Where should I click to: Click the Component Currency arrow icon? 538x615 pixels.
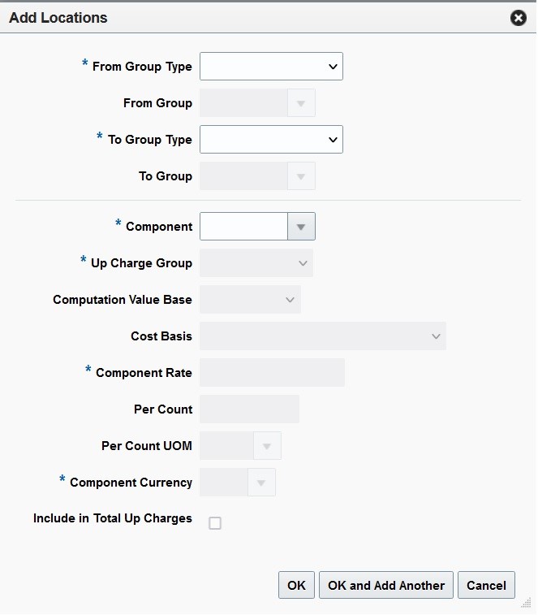click(261, 482)
